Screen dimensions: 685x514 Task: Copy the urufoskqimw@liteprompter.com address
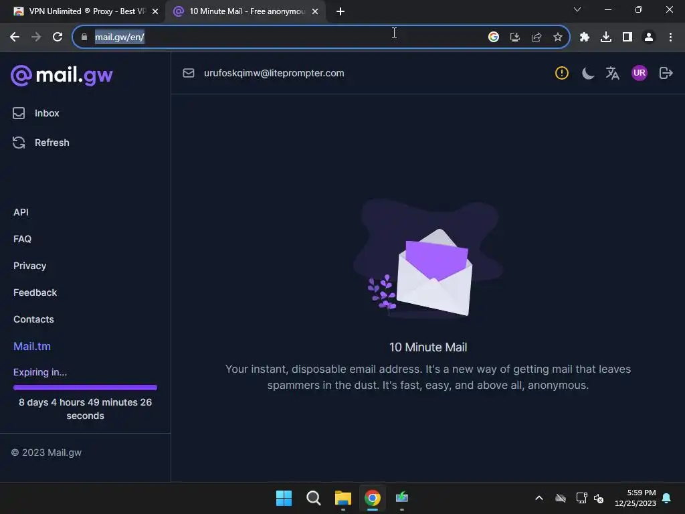pyautogui.click(x=274, y=73)
